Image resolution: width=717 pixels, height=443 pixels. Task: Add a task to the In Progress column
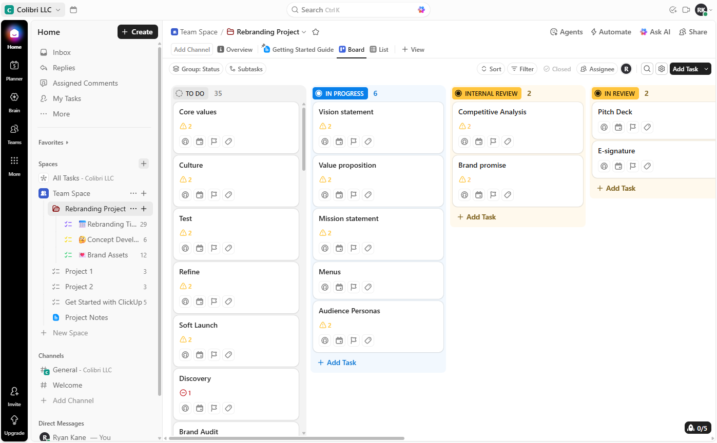[x=337, y=363]
